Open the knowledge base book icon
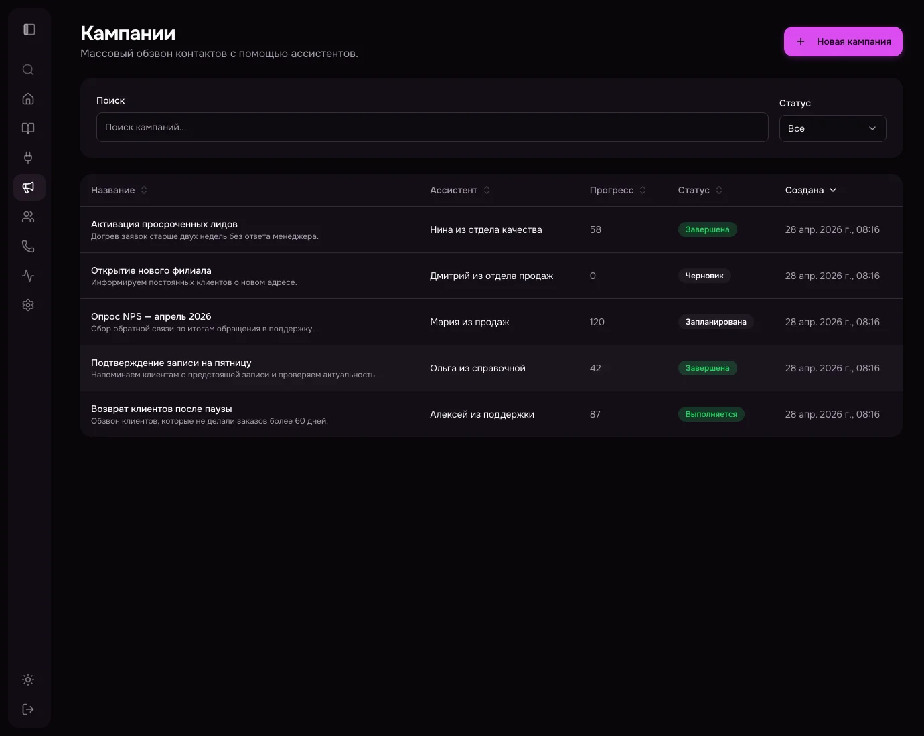Image resolution: width=924 pixels, height=736 pixels. click(x=28, y=128)
